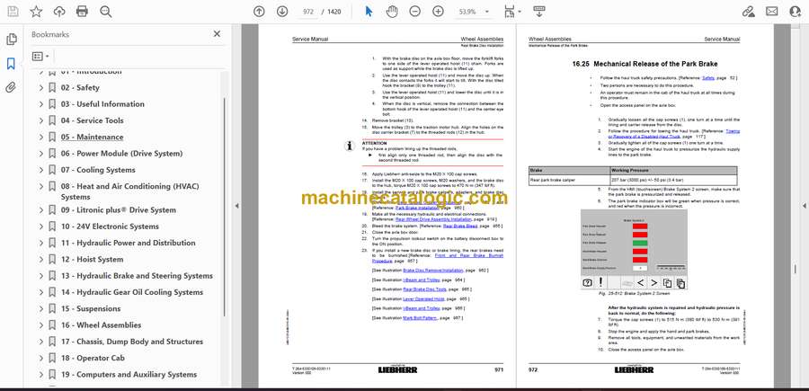Click the Save file icon
The width and height of the screenshot is (809, 391).
click(x=13, y=12)
